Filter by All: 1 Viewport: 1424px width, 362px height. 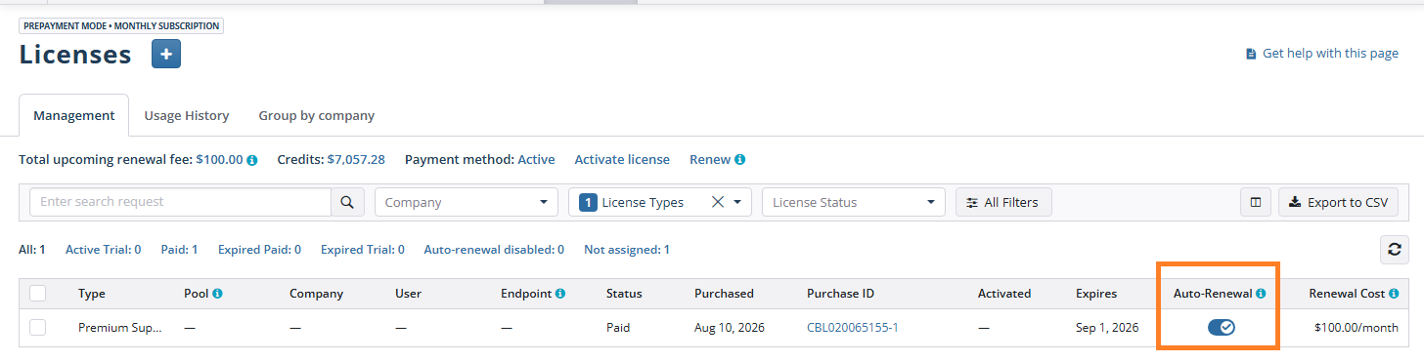(32, 250)
